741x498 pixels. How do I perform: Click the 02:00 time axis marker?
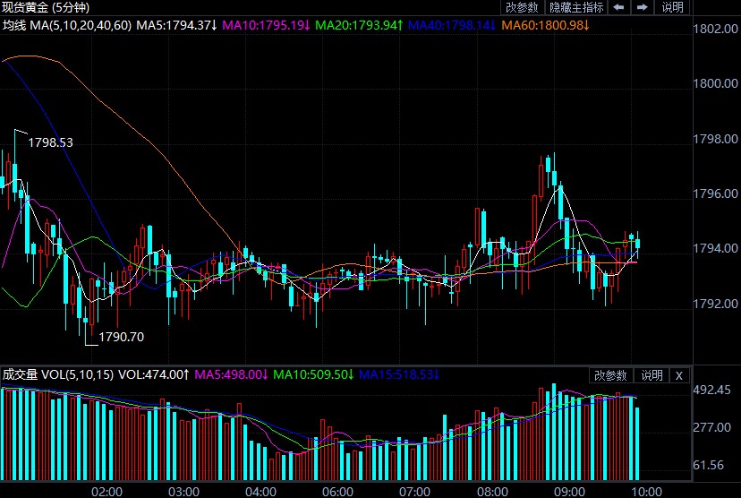click(x=106, y=492)
